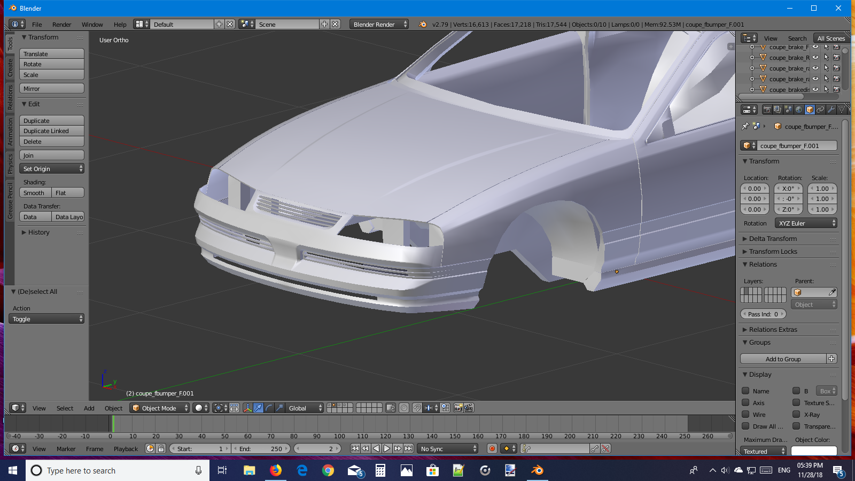The width and height of the screenshot is (855, 481).
Task: Open the Constraints properties tab (chain icon)
Action: click(820, 110)
